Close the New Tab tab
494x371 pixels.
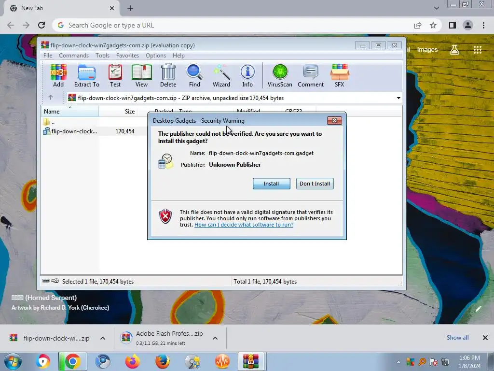click(112, 8)
